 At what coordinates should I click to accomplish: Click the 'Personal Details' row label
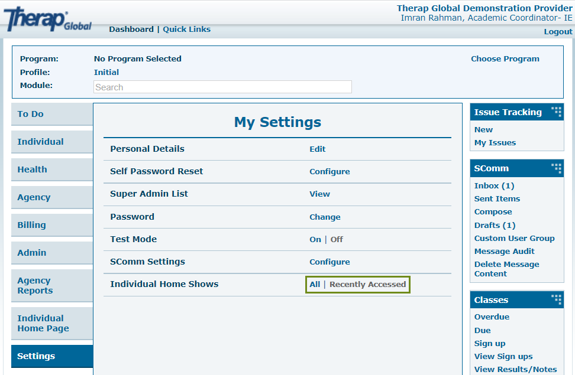[147, 149]
